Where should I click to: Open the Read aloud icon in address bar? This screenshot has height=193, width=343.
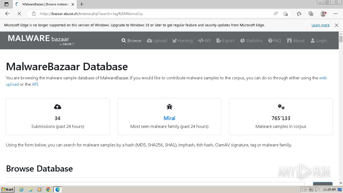(276, 14)
